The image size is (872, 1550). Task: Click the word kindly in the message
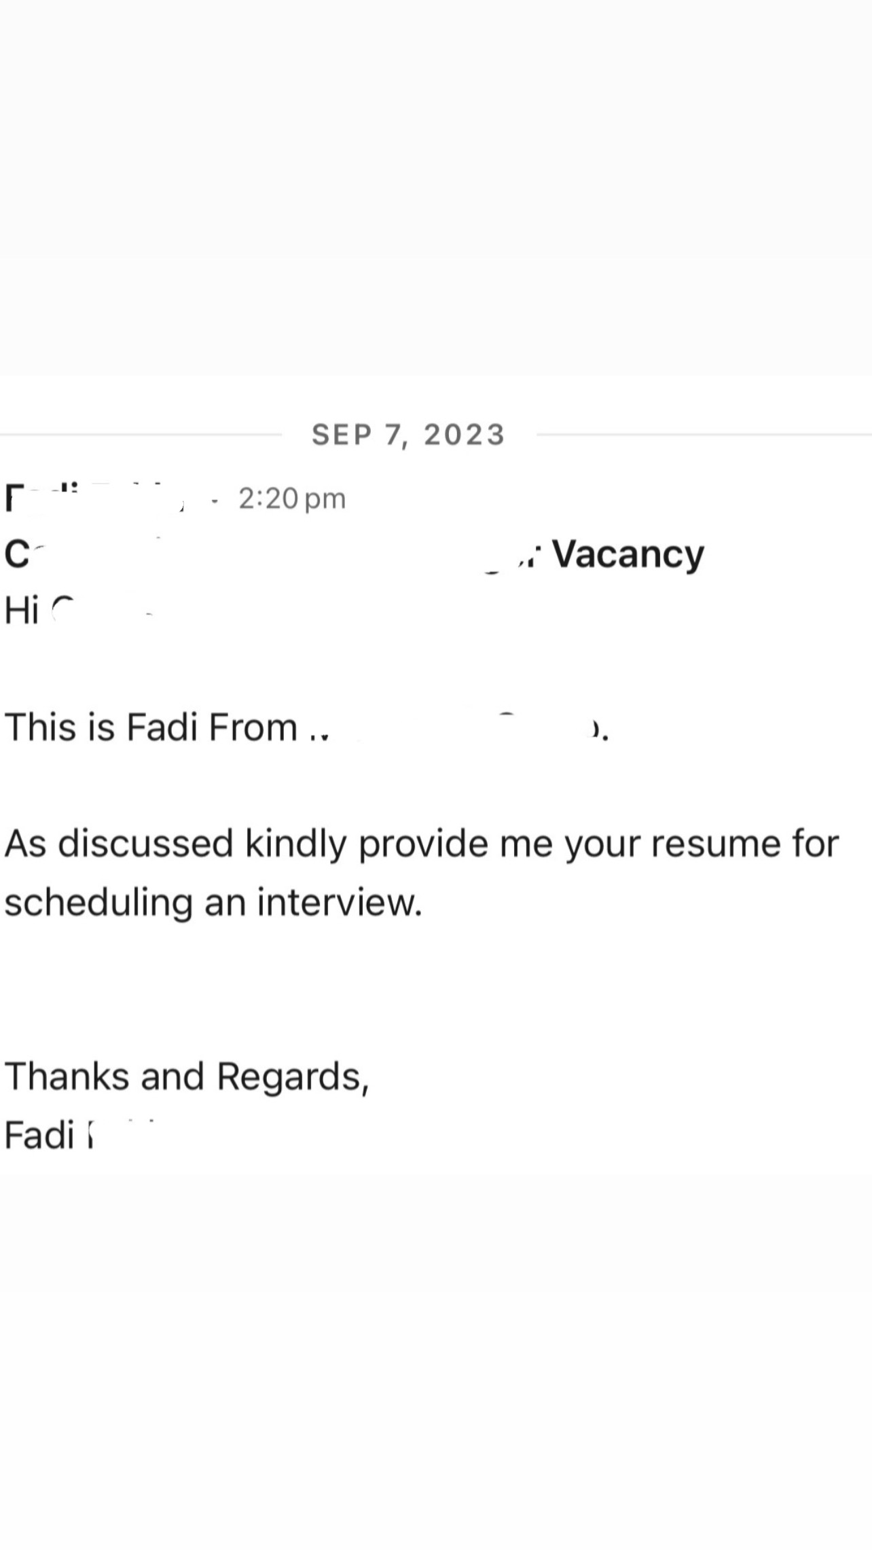pyautogui.click(x=296, y=844)
